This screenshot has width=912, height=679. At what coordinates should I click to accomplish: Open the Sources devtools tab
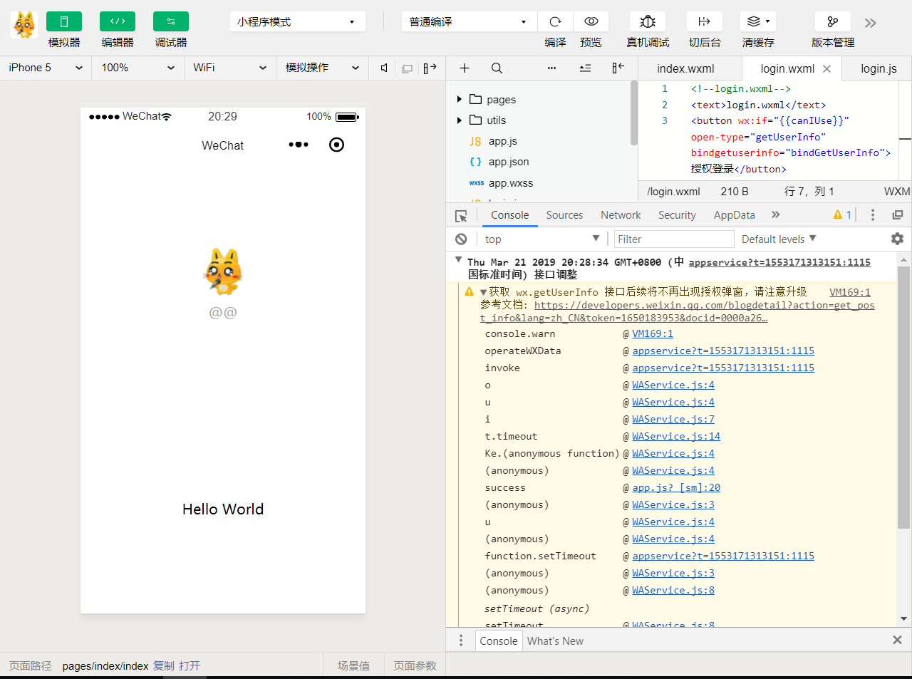(x=564, y=215)
